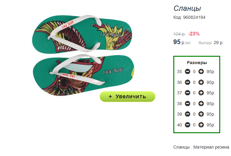Add one pair of size 39
This screenshot has width=231, height=156.
pyautogui.click(x=201, y=114)
